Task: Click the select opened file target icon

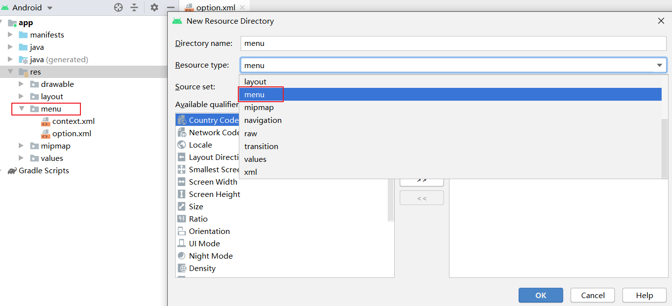Action: pyautogui.click(x=118, y=7)
